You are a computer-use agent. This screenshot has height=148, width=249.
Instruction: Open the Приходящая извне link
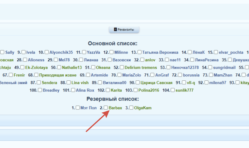click(x=58, y=75)
